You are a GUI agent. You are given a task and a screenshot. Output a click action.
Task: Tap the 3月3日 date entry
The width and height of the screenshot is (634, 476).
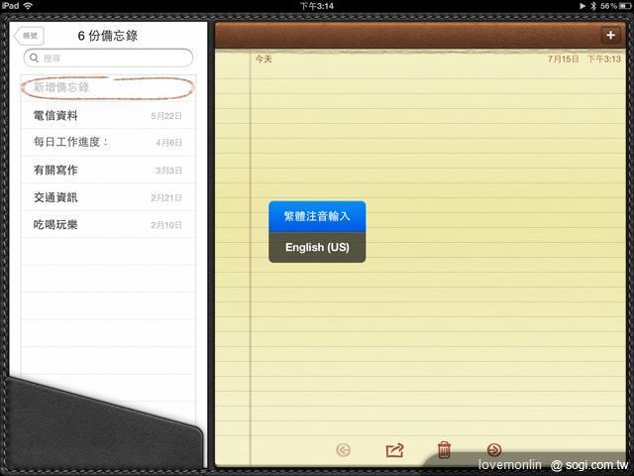(x=169, y=171)
